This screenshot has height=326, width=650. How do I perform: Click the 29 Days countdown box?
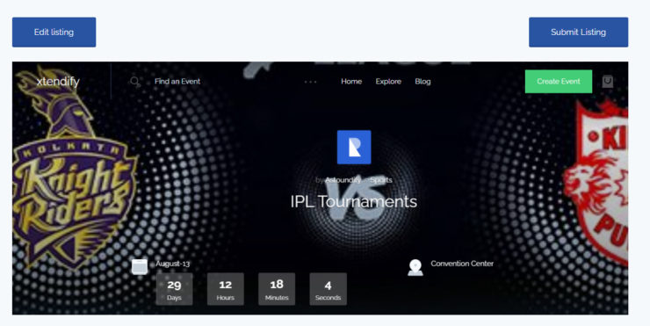pos(174,289)
